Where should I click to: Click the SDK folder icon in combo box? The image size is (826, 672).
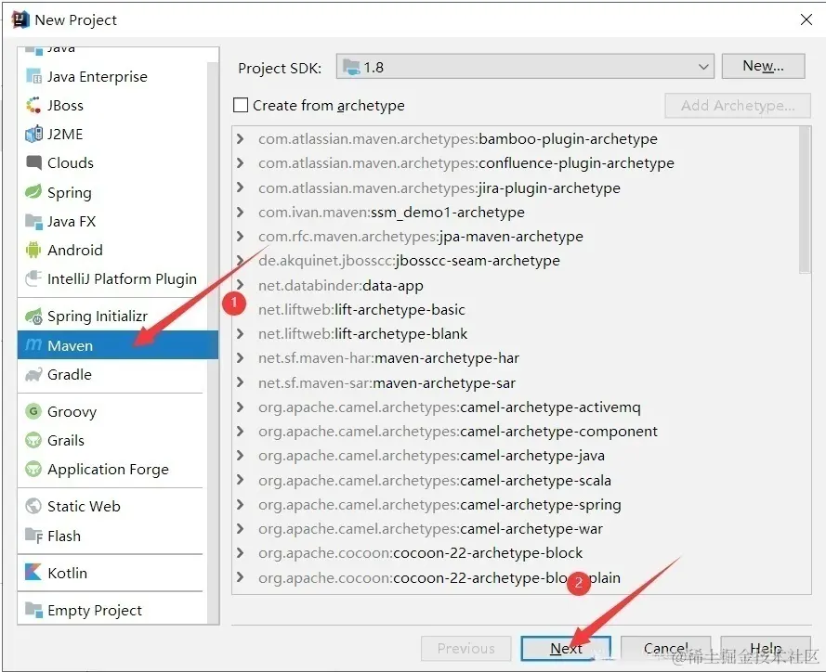tap(351, 67)
